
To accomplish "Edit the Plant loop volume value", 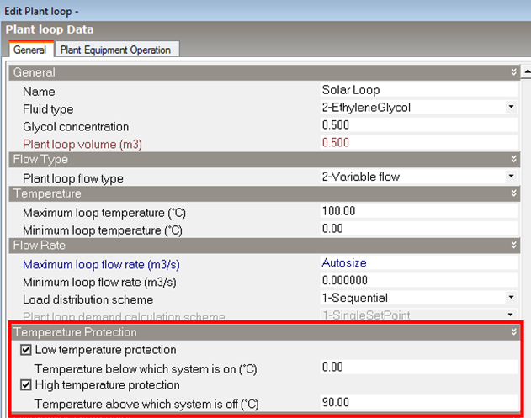I will tap(418, 143).
